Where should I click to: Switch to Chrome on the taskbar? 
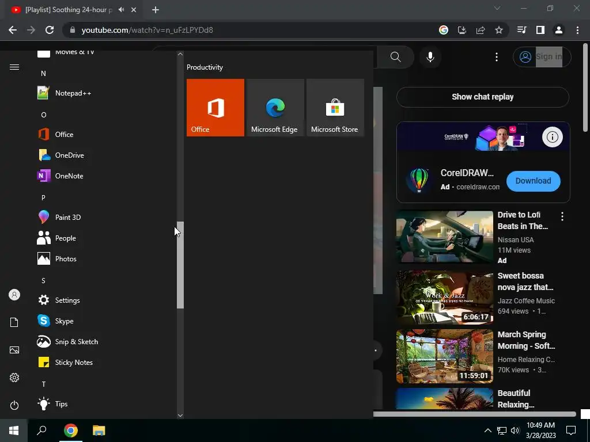coord(70,430)
